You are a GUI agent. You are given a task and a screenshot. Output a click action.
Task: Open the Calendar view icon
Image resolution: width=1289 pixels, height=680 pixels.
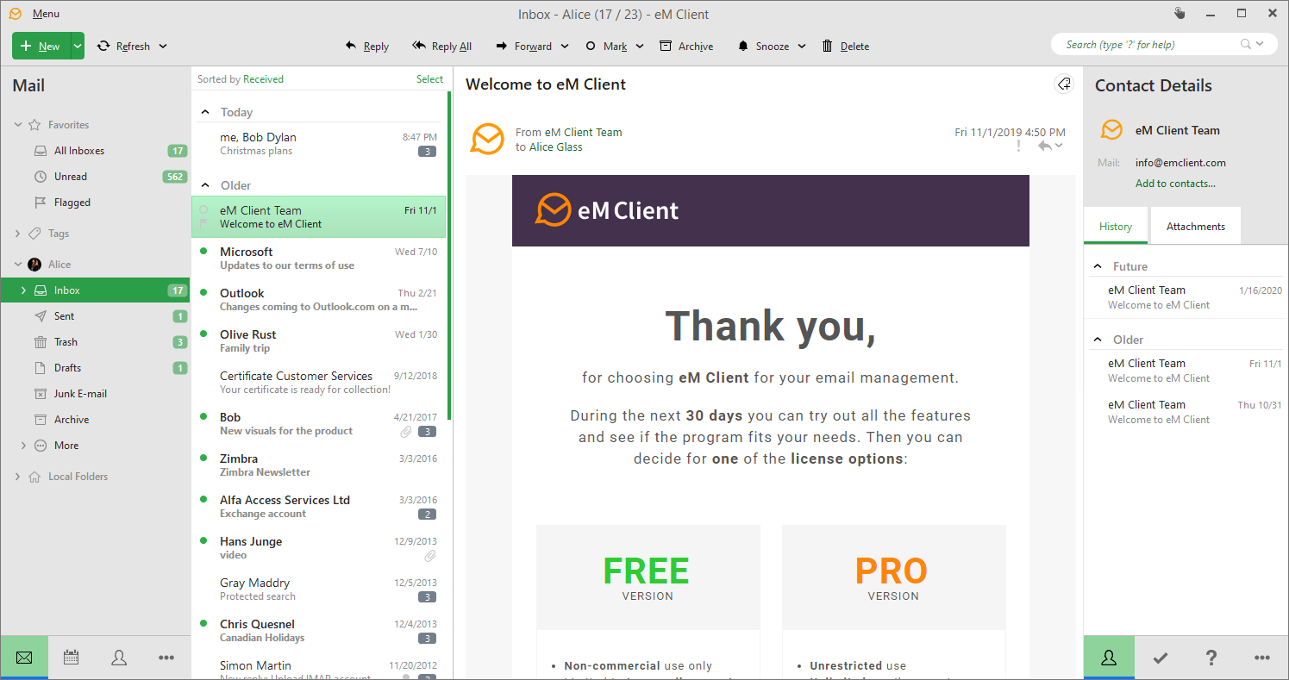pos(72,658)
